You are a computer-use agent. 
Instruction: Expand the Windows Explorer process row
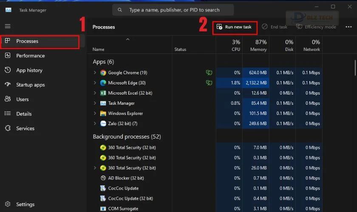[95, 113]
